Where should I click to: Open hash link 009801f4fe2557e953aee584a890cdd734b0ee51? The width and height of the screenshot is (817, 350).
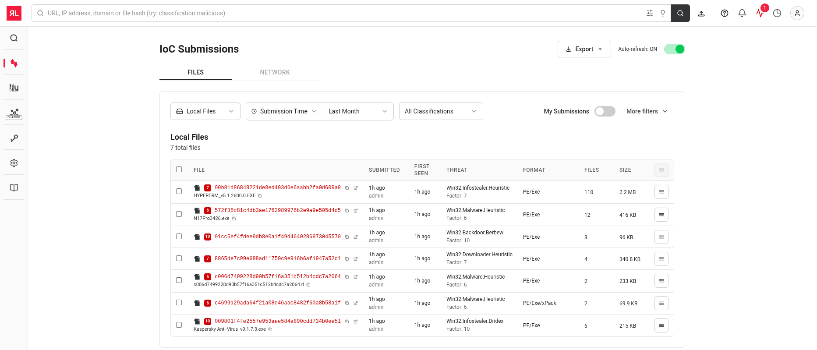click(x=278, y=321)
